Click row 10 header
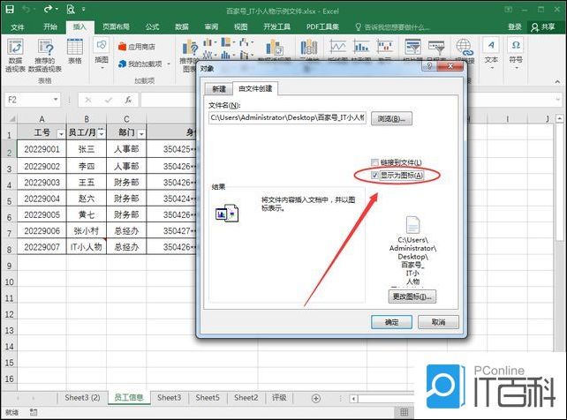This screenshot has height=420, width=567. (x=9, y=282)
